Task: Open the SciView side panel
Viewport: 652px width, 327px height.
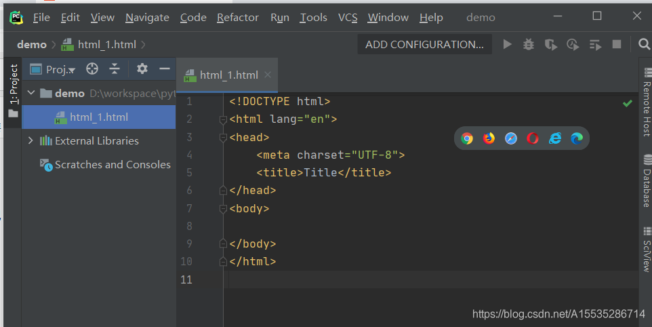Action: (x=647, y=250)
